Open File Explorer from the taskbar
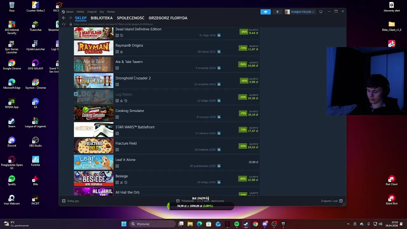Image resolution: width=407 pixels, height=229 pixels. [x=190, y=224]
